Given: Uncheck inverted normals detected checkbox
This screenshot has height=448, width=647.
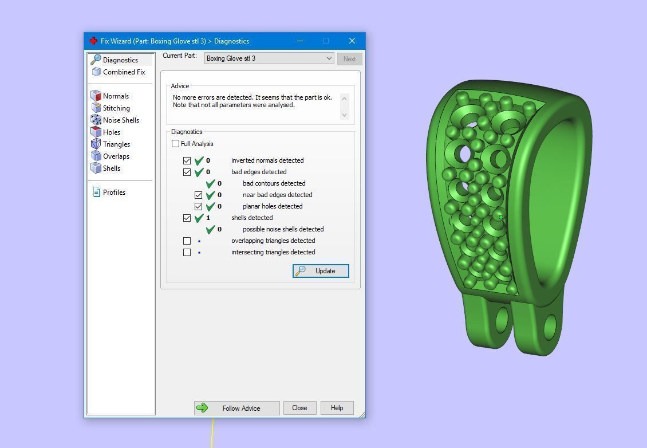Looking at the screenshot, I should coord(187,160).
